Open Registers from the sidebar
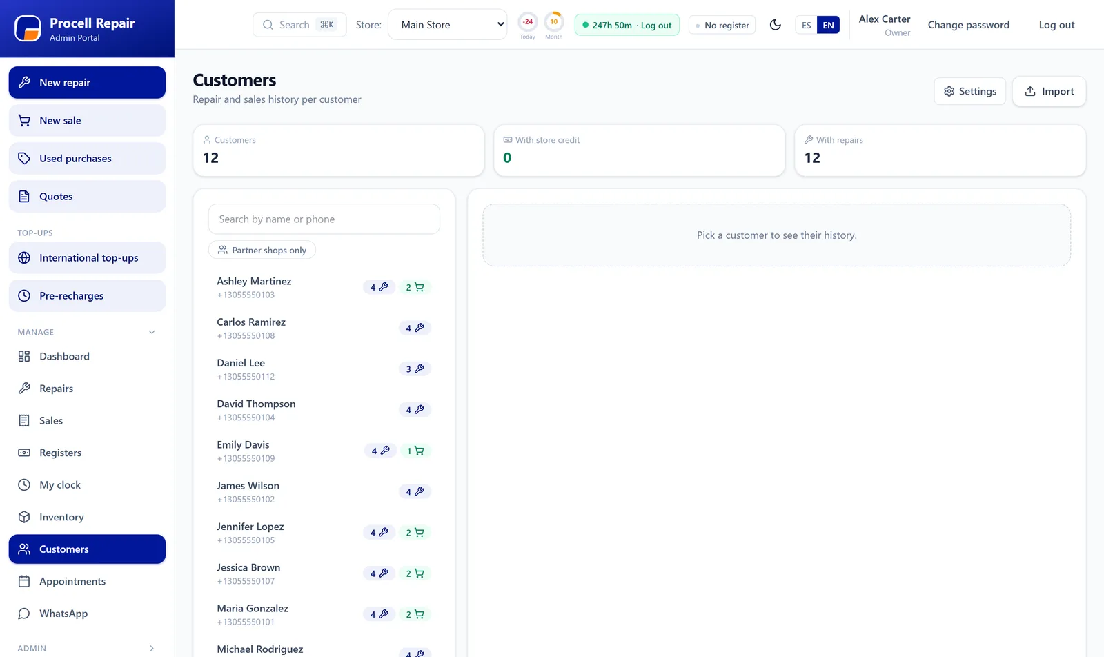The width and height of the screenshot is (1104, 657). pos(87,453)
